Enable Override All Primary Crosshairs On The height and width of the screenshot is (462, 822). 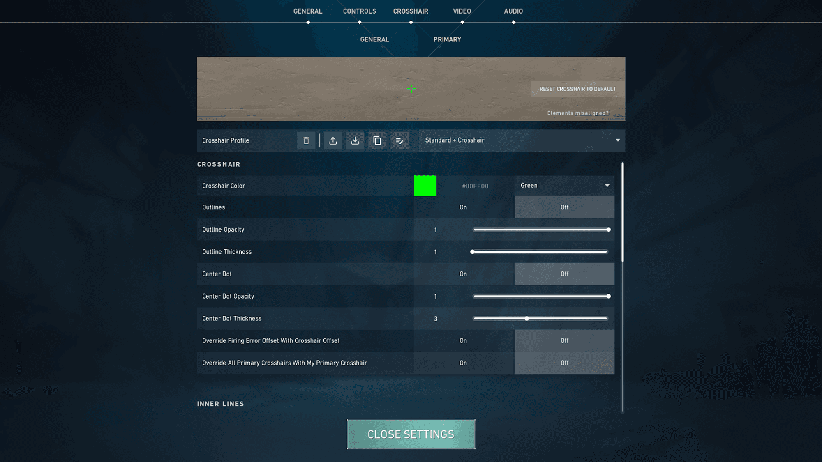click(464, 363)
